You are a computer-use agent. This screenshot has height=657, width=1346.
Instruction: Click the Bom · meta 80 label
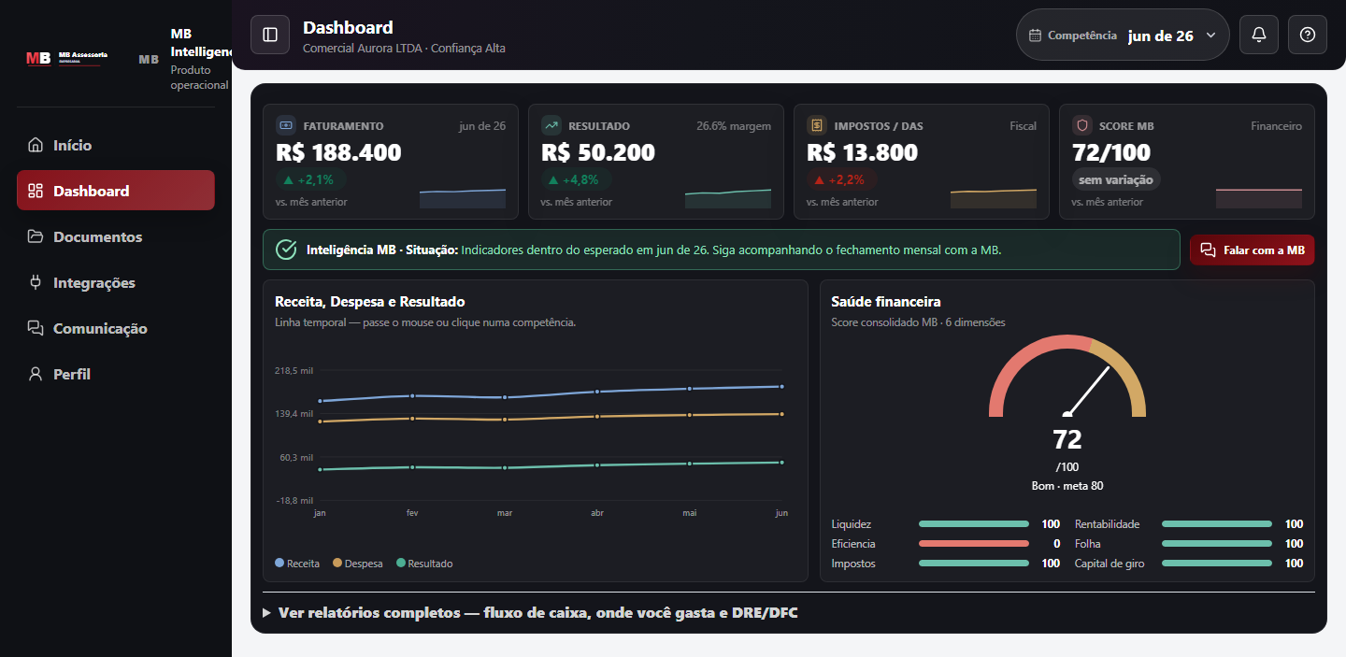(x=1067, y=486)
